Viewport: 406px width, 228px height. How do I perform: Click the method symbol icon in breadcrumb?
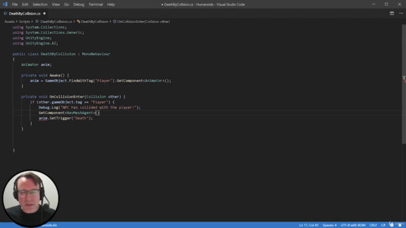[115, 22]
